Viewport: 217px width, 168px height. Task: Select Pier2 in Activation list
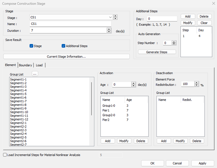point(124,120)
